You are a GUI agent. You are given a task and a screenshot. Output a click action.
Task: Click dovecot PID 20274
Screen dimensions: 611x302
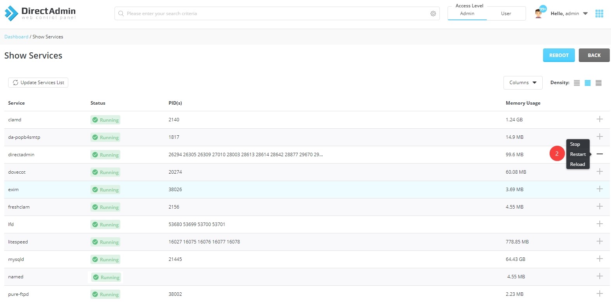[175, 172]
